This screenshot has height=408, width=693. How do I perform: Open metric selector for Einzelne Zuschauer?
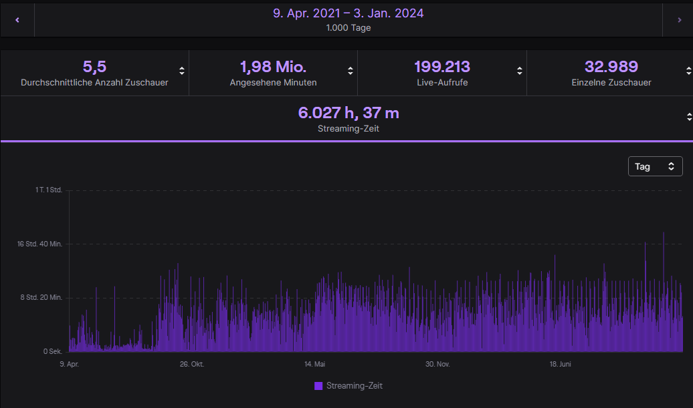tap(688, 71)
